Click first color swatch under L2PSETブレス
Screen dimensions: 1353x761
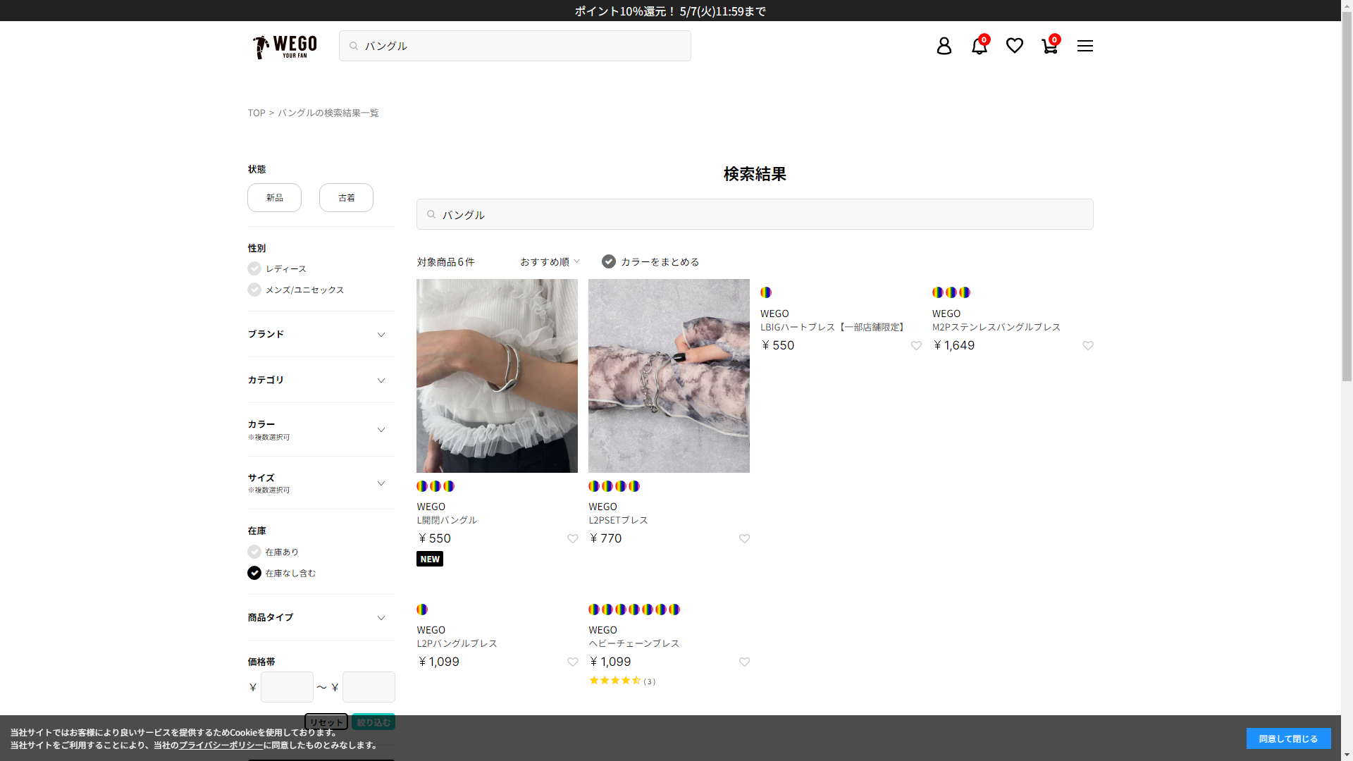(x=594, y=486)
